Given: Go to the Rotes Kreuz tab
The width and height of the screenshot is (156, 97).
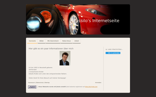Looking at the screenshot, I should 67,41.
